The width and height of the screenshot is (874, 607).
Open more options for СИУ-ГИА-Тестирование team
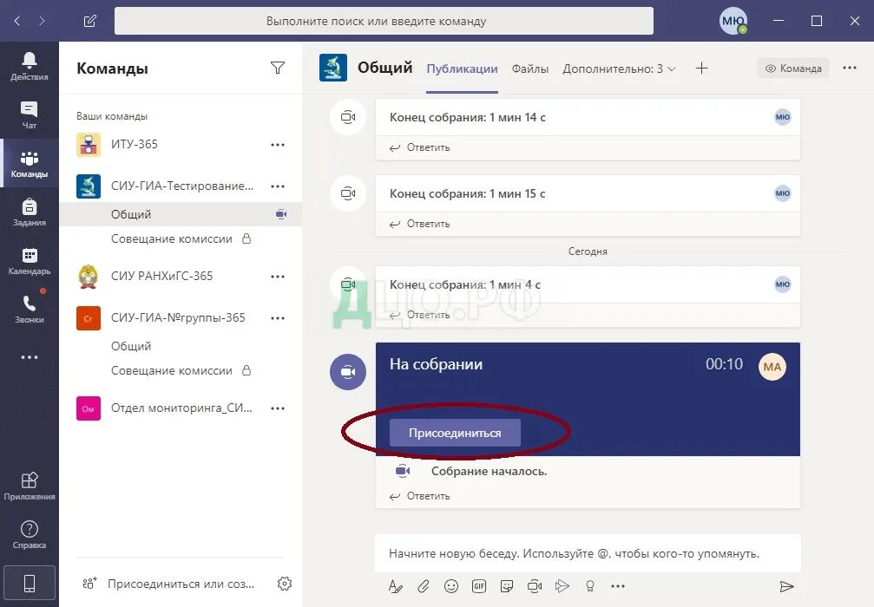[x=278, y=186]
